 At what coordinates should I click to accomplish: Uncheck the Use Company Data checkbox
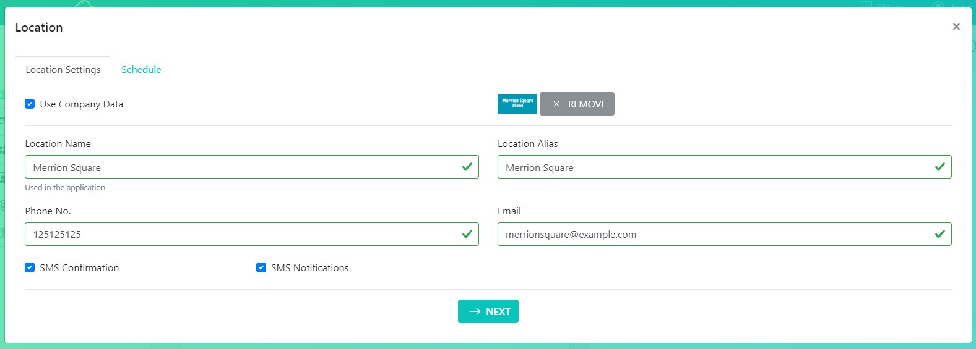coord(30,104)
